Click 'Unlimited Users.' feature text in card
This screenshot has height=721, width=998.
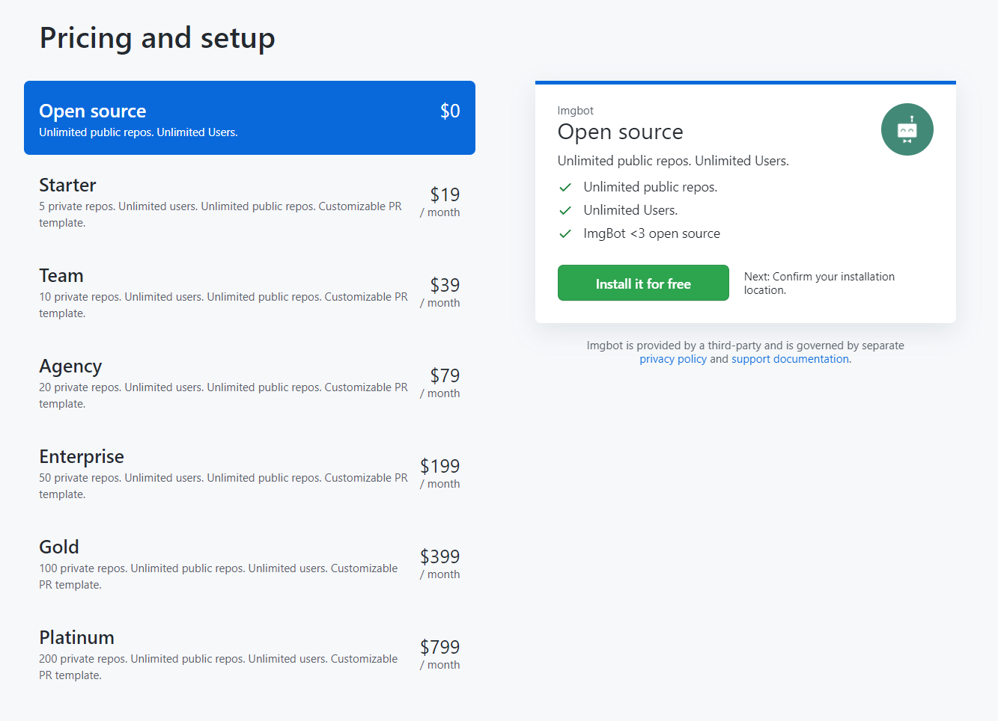click(630, 210)
